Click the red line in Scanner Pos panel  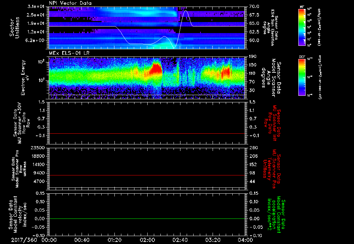point(147,175)
